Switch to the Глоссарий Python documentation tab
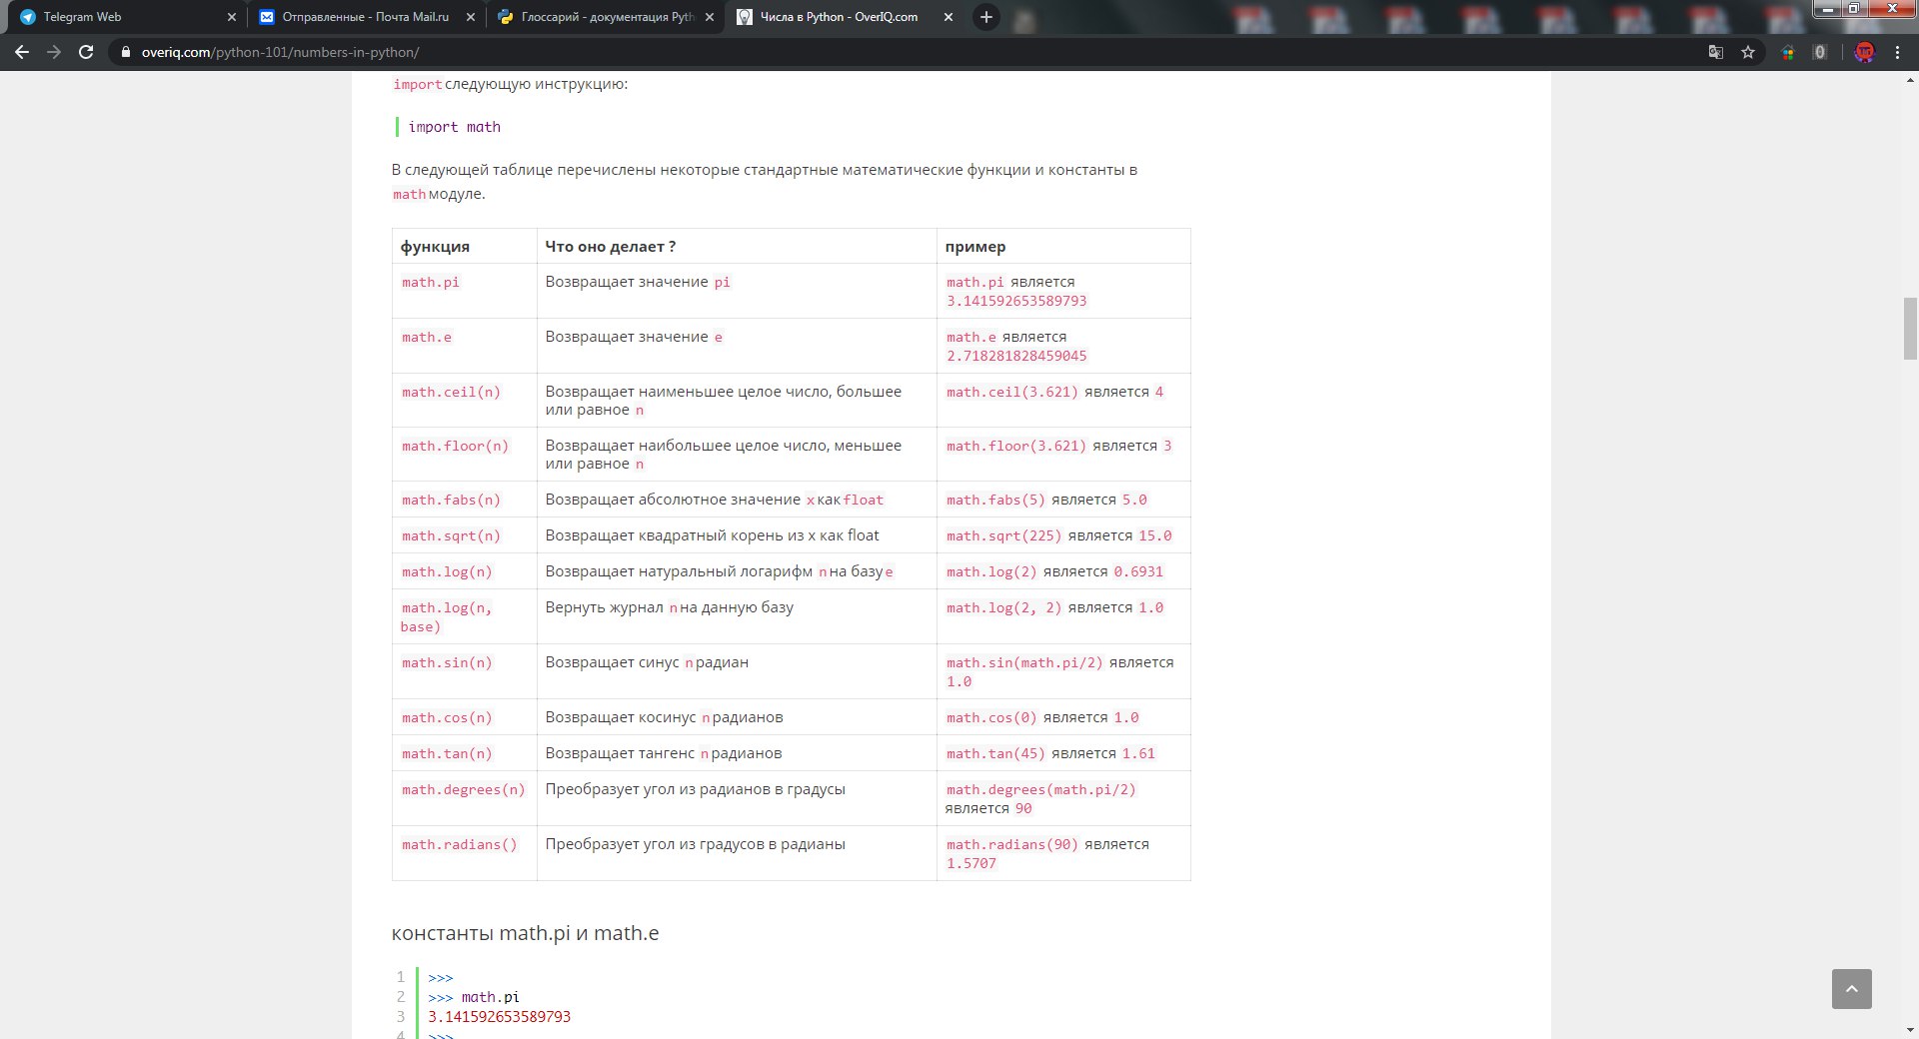 pyautogui.click(x=605, y=17)
